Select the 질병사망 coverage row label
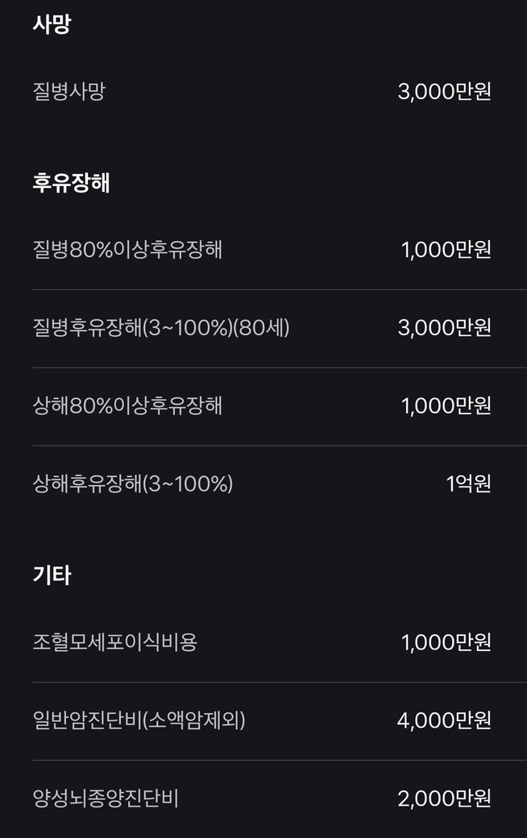 [68, 92]
